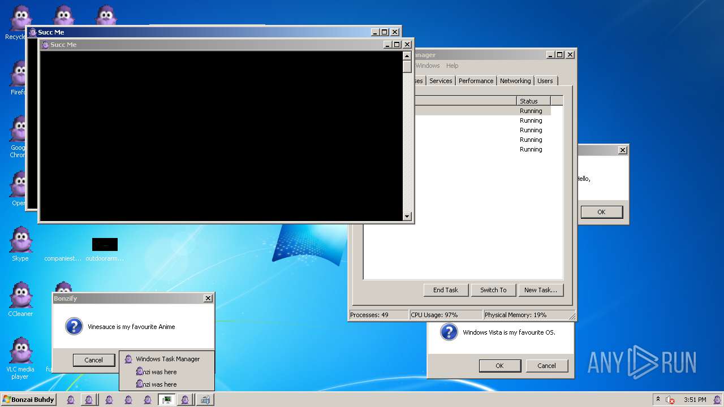Click the last taskbar icon after Task Manager
This screenshot has width=724, height=407.
click(205, 400)
